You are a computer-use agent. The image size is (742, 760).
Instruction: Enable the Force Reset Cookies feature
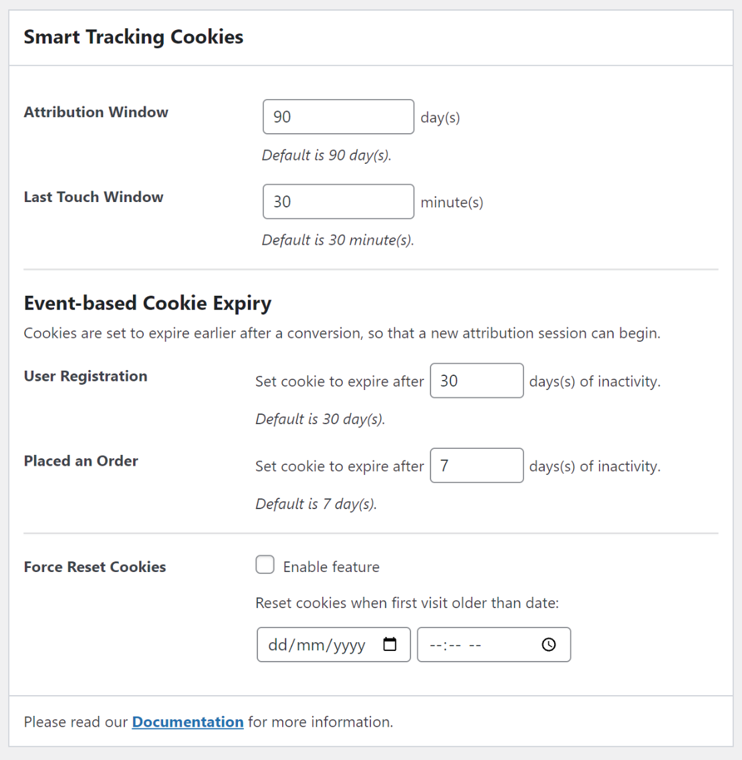265,565
